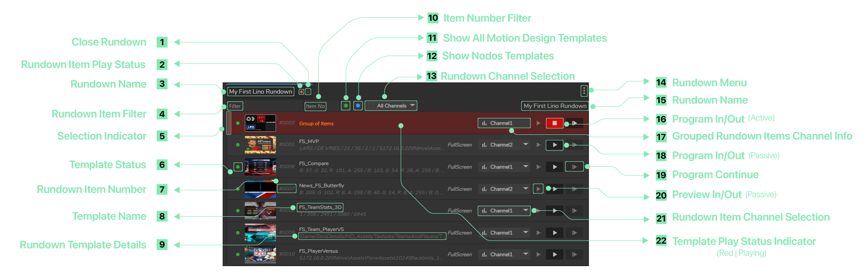The image size is (868, 280).
Task: Play FS_Team_PlayerVS to program
Action: click(x=554, y=233)
